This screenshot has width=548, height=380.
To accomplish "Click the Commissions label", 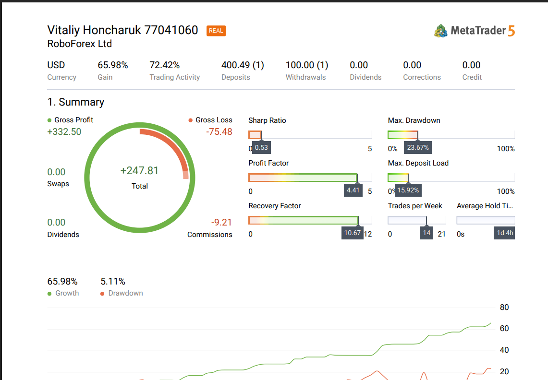I will (x=210, y=235).
